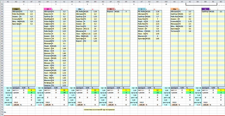This screenshot has width=225, height=116.
Task: Select the cell with coefficient 2,1
Action: [x=221, y=12]
